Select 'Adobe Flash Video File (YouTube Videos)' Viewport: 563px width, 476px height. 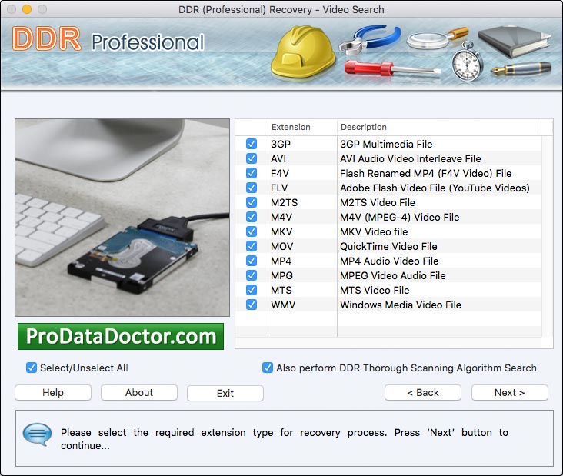(435, 188)
